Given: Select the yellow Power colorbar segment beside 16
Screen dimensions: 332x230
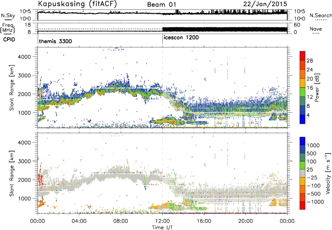Looking at the screenshot, I should coord(303,83).
